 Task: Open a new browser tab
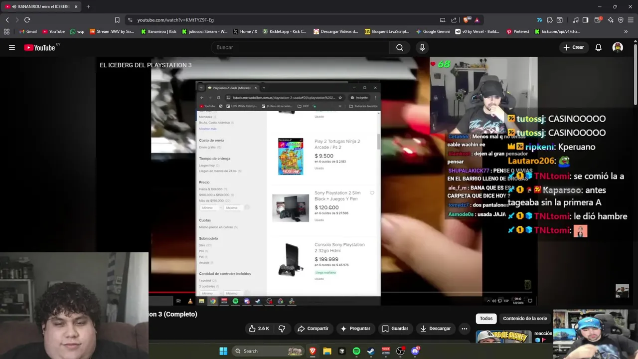[88, 6]
